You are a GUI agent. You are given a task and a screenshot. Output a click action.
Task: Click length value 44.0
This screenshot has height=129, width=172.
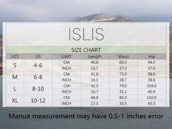[x=94, y=98]
